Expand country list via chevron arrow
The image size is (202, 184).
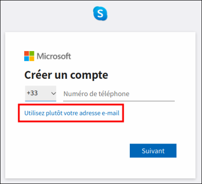[x=54, y=94]
